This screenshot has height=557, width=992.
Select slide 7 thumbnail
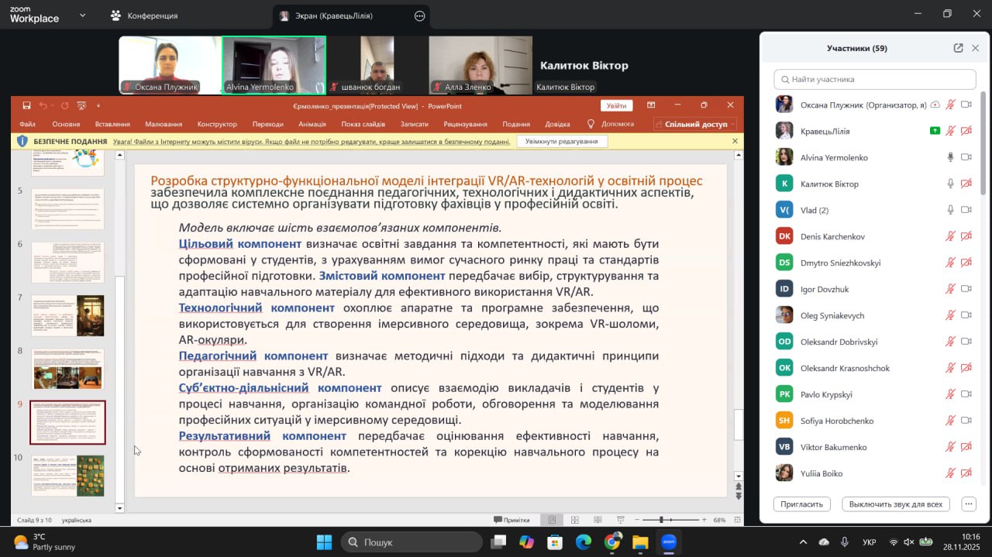pos(67,315)
